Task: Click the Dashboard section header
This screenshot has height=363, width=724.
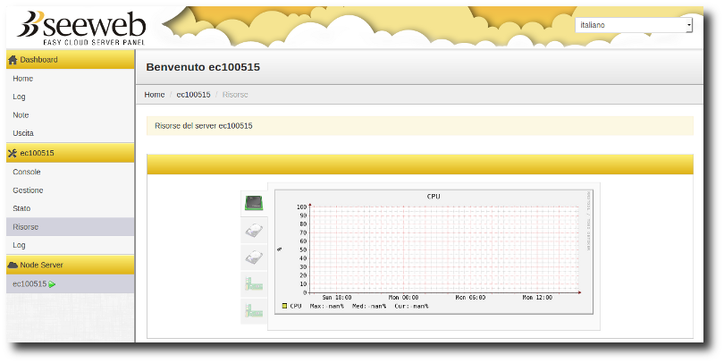Action: (x=71, y=60)
